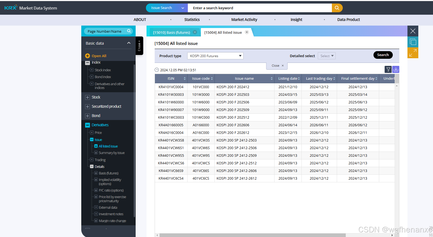Click the Close button below the filter panel
433x237 pixels.
coord(277,66)
